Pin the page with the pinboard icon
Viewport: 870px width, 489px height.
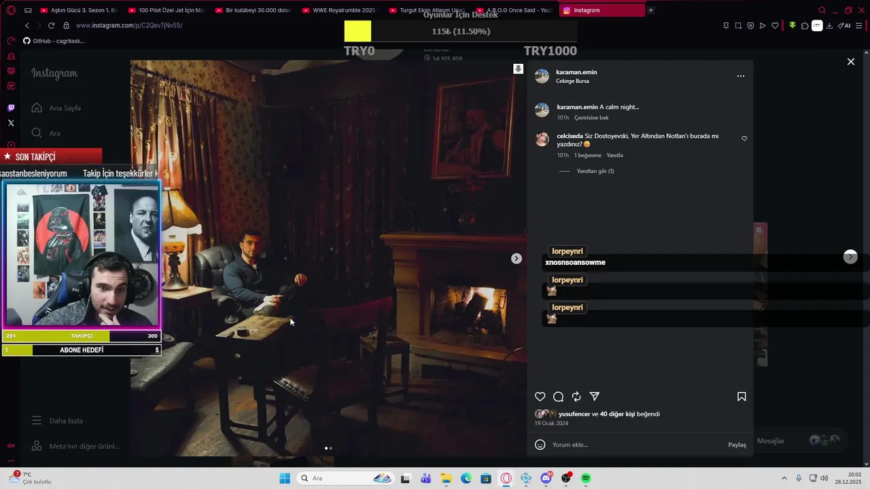(726, 26)
